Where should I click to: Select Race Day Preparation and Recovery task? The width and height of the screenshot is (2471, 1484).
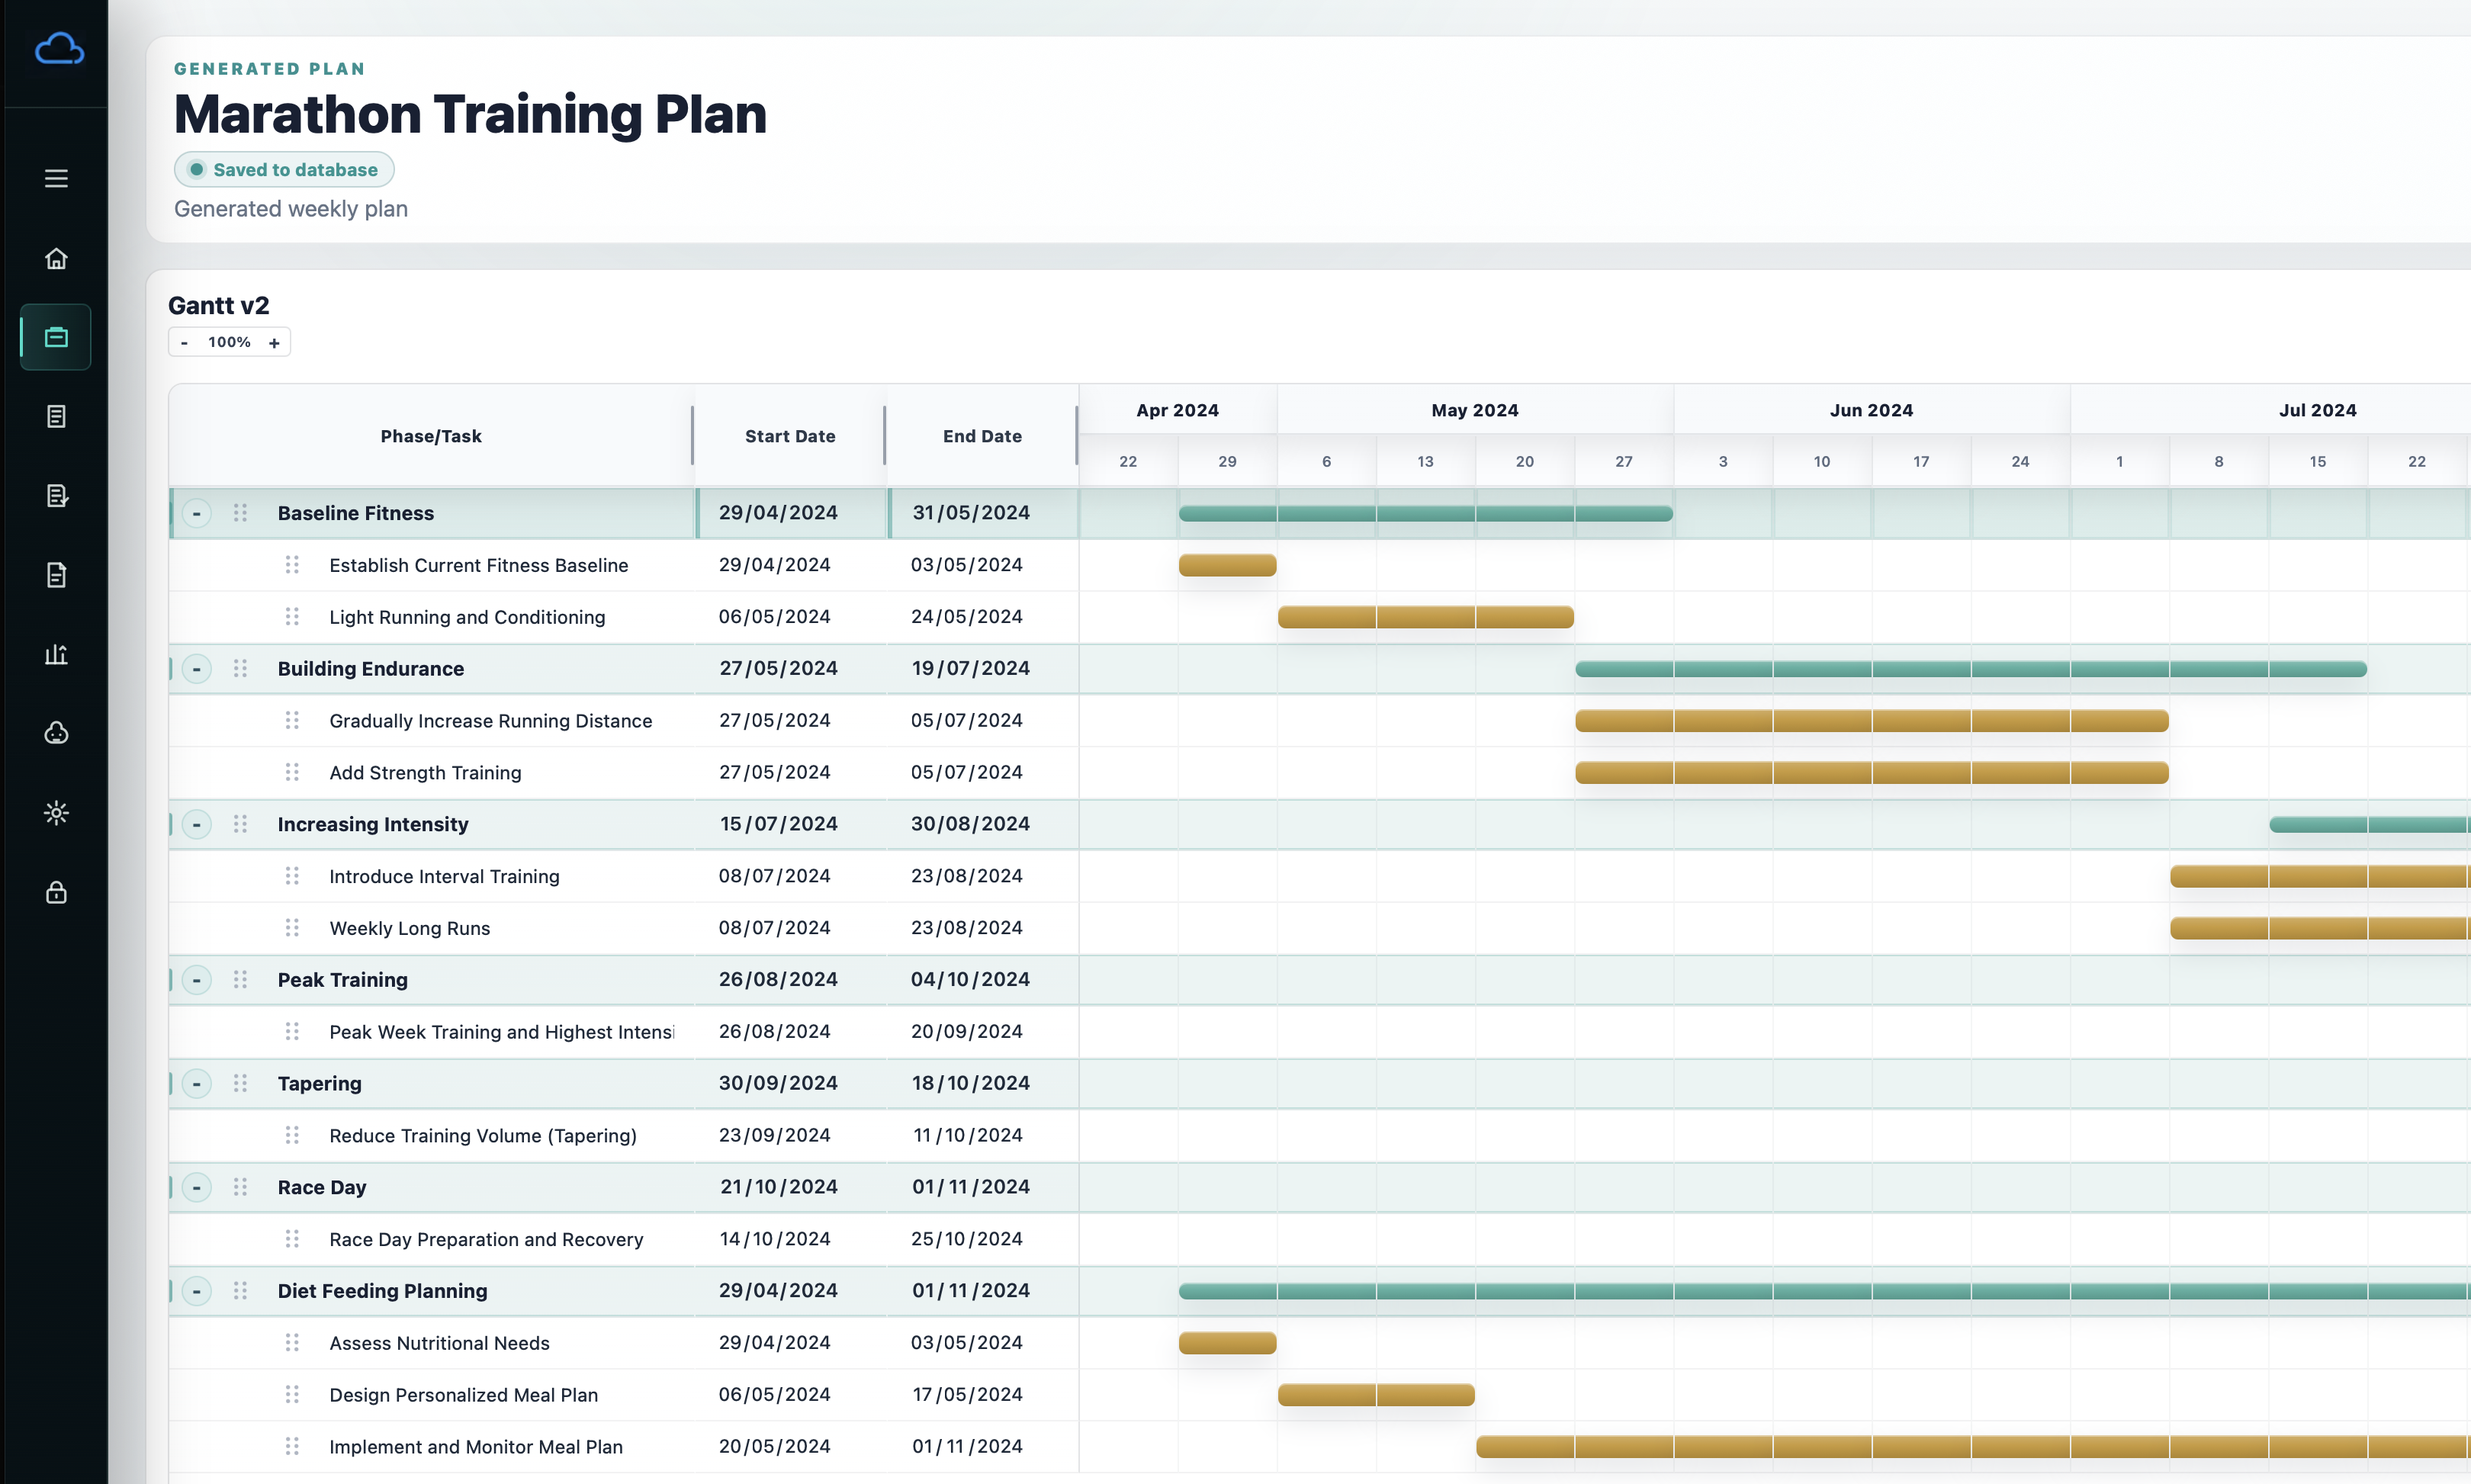coord(486,1239)
